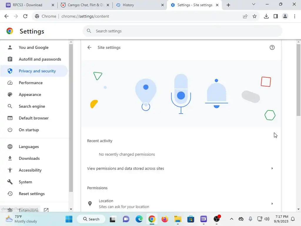Screen dimensions: 301x226
Task: Show hidden system tray icons
Action: coord(232,219)
